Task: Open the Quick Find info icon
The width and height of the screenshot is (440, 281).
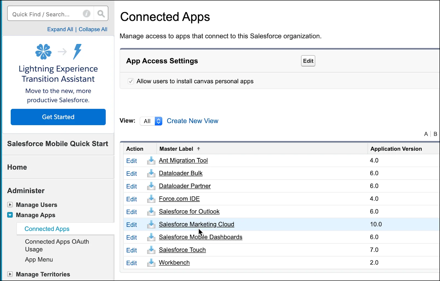Action: [x=87, y=14]
